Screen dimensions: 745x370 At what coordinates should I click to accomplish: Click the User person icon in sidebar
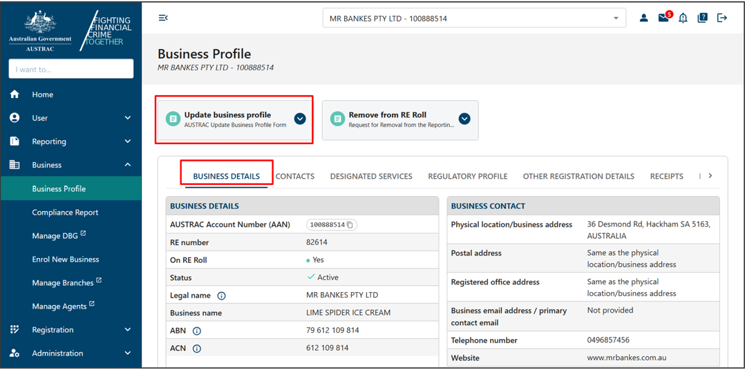click(15, 117)
